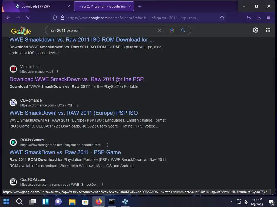Screen dimensions: 277x207
Task: Open notification center with 2 alerts
Action: (271, 202)
